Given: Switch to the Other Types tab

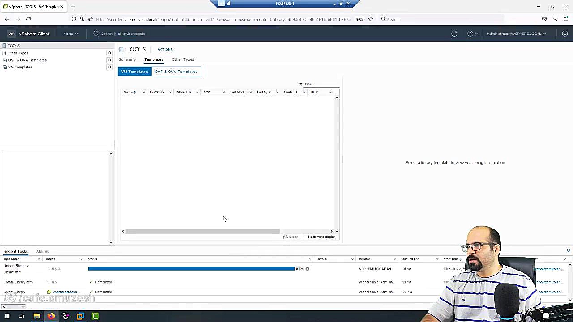Looking at the screenshot, I should coord(183,59).
